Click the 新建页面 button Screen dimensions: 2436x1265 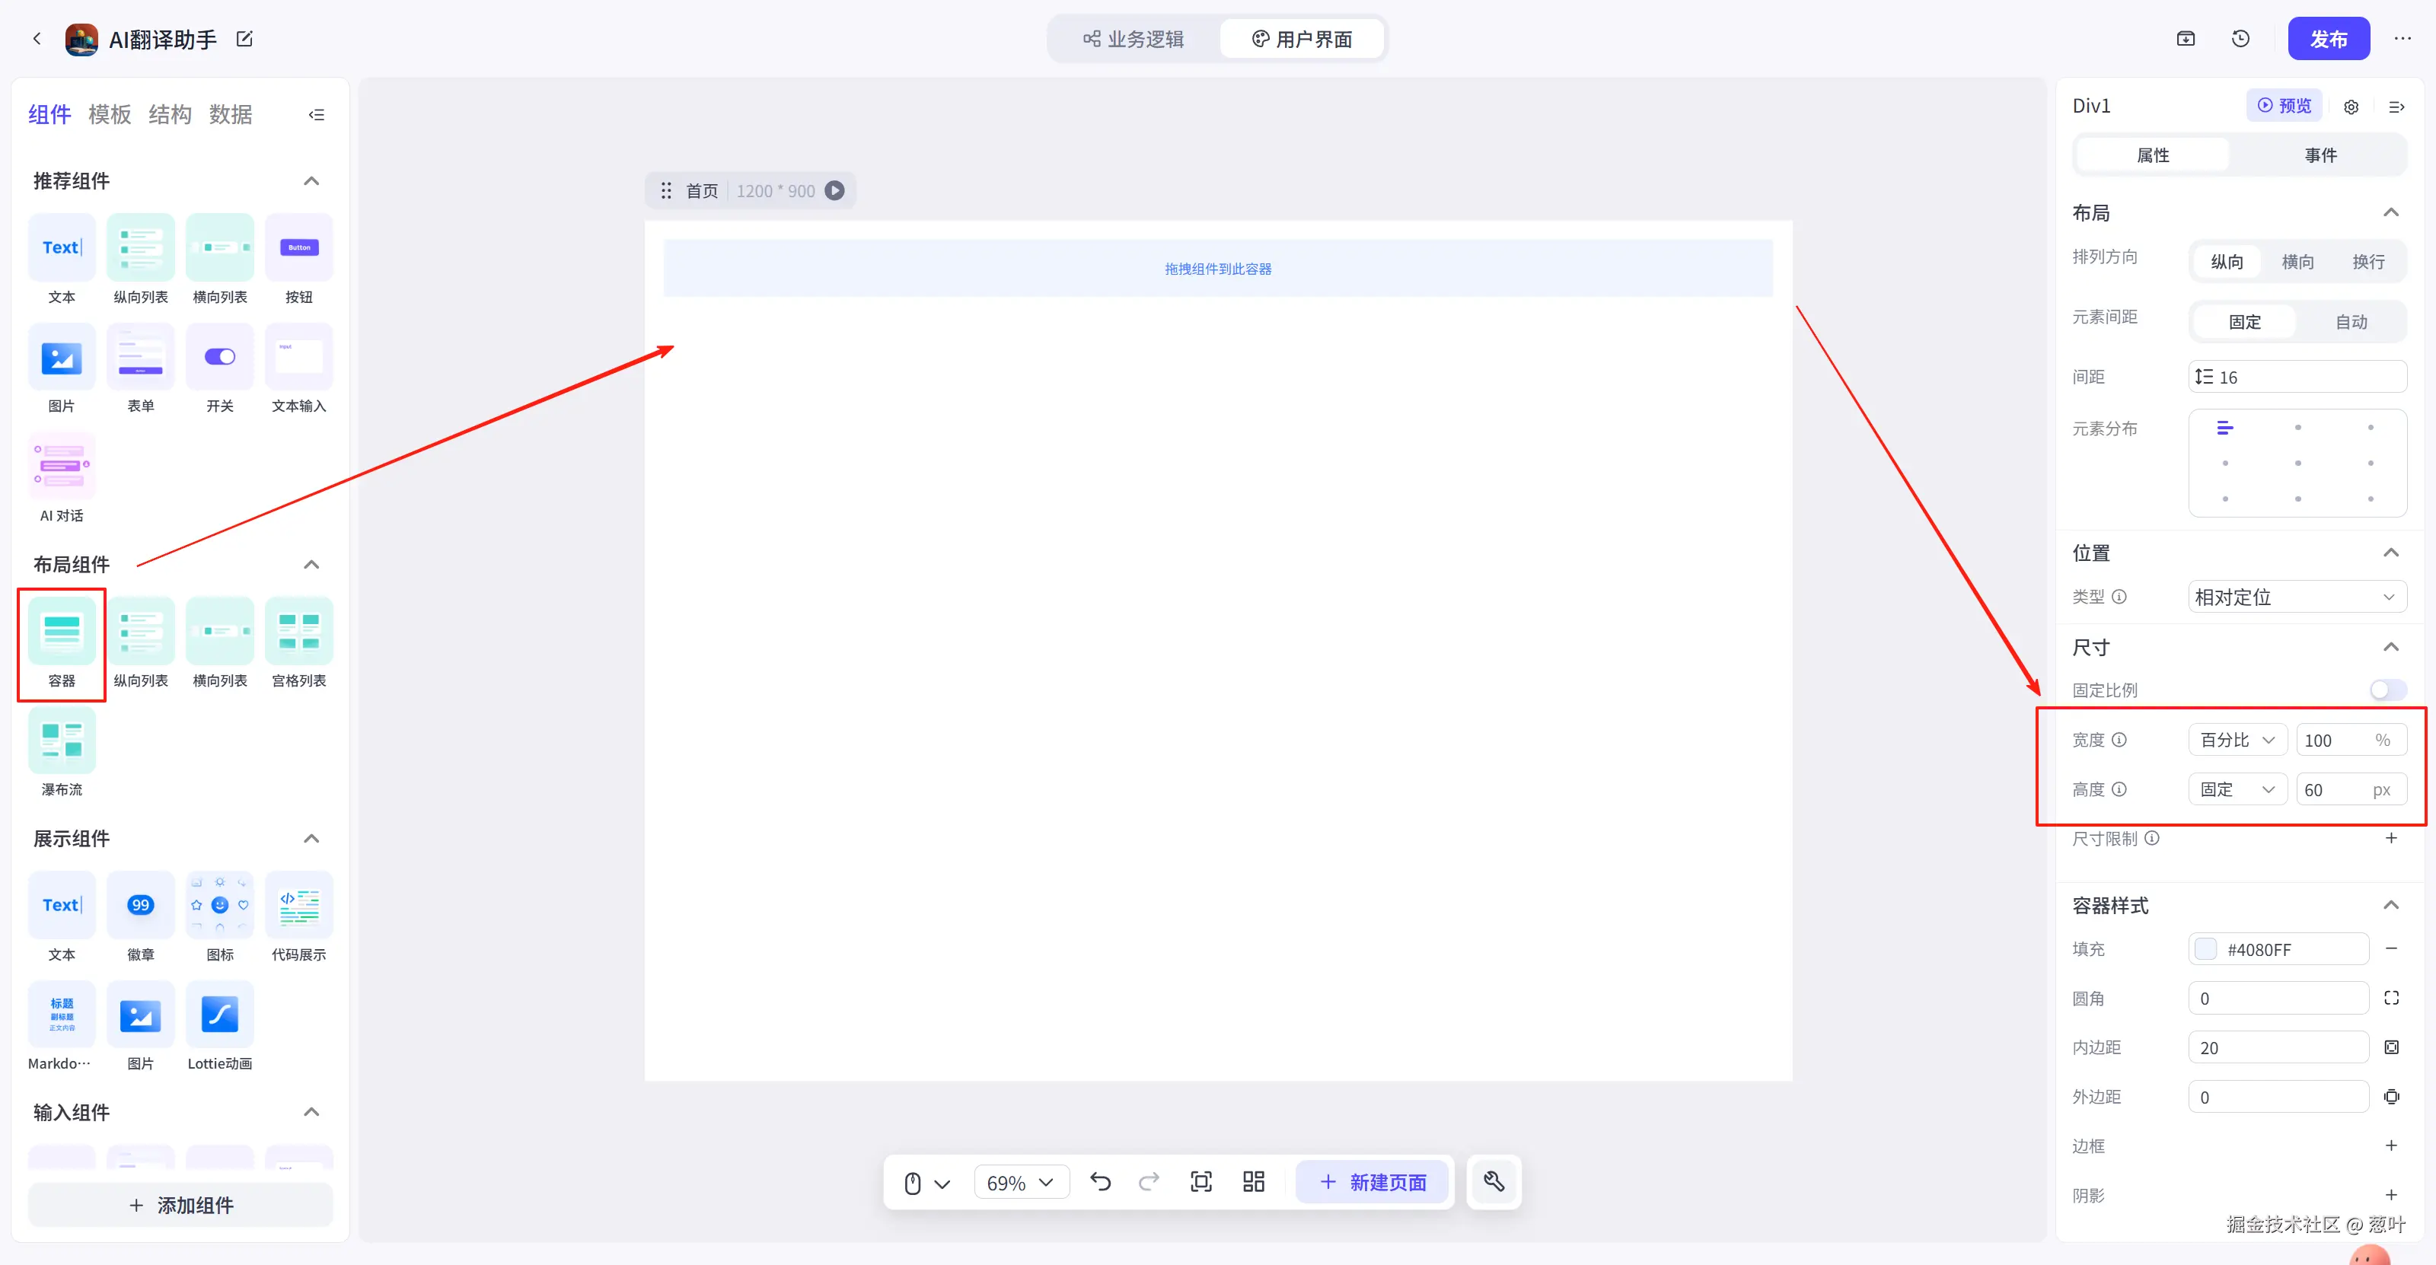click(x=1371, y=1182)
